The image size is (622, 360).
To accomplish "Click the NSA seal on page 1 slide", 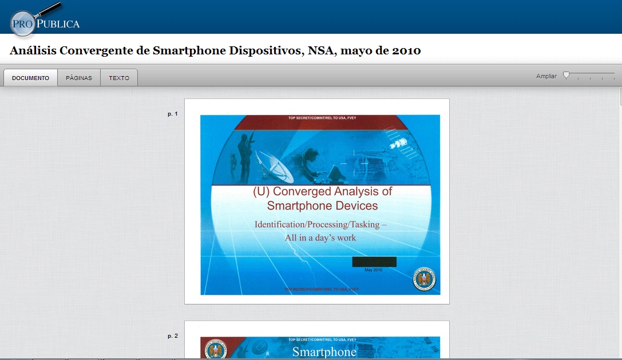I will [x=424, y=279].
